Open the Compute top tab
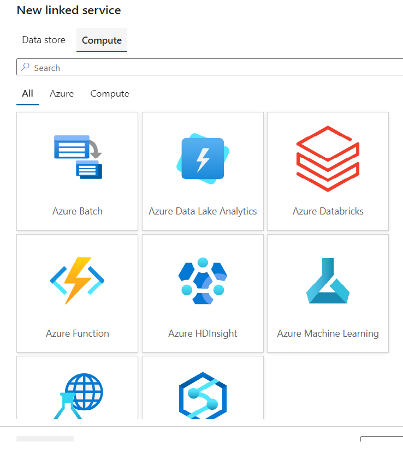This screenshot has height=453, width=403. tap(102, 40)
